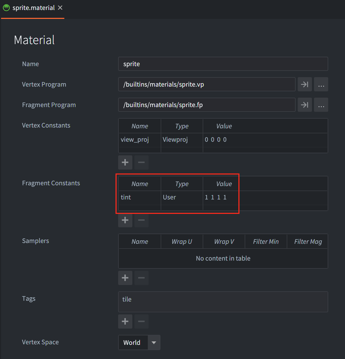Click the Name field containing sprite
The width and height of the screenshot is (345, 359).
pos(223,64)
